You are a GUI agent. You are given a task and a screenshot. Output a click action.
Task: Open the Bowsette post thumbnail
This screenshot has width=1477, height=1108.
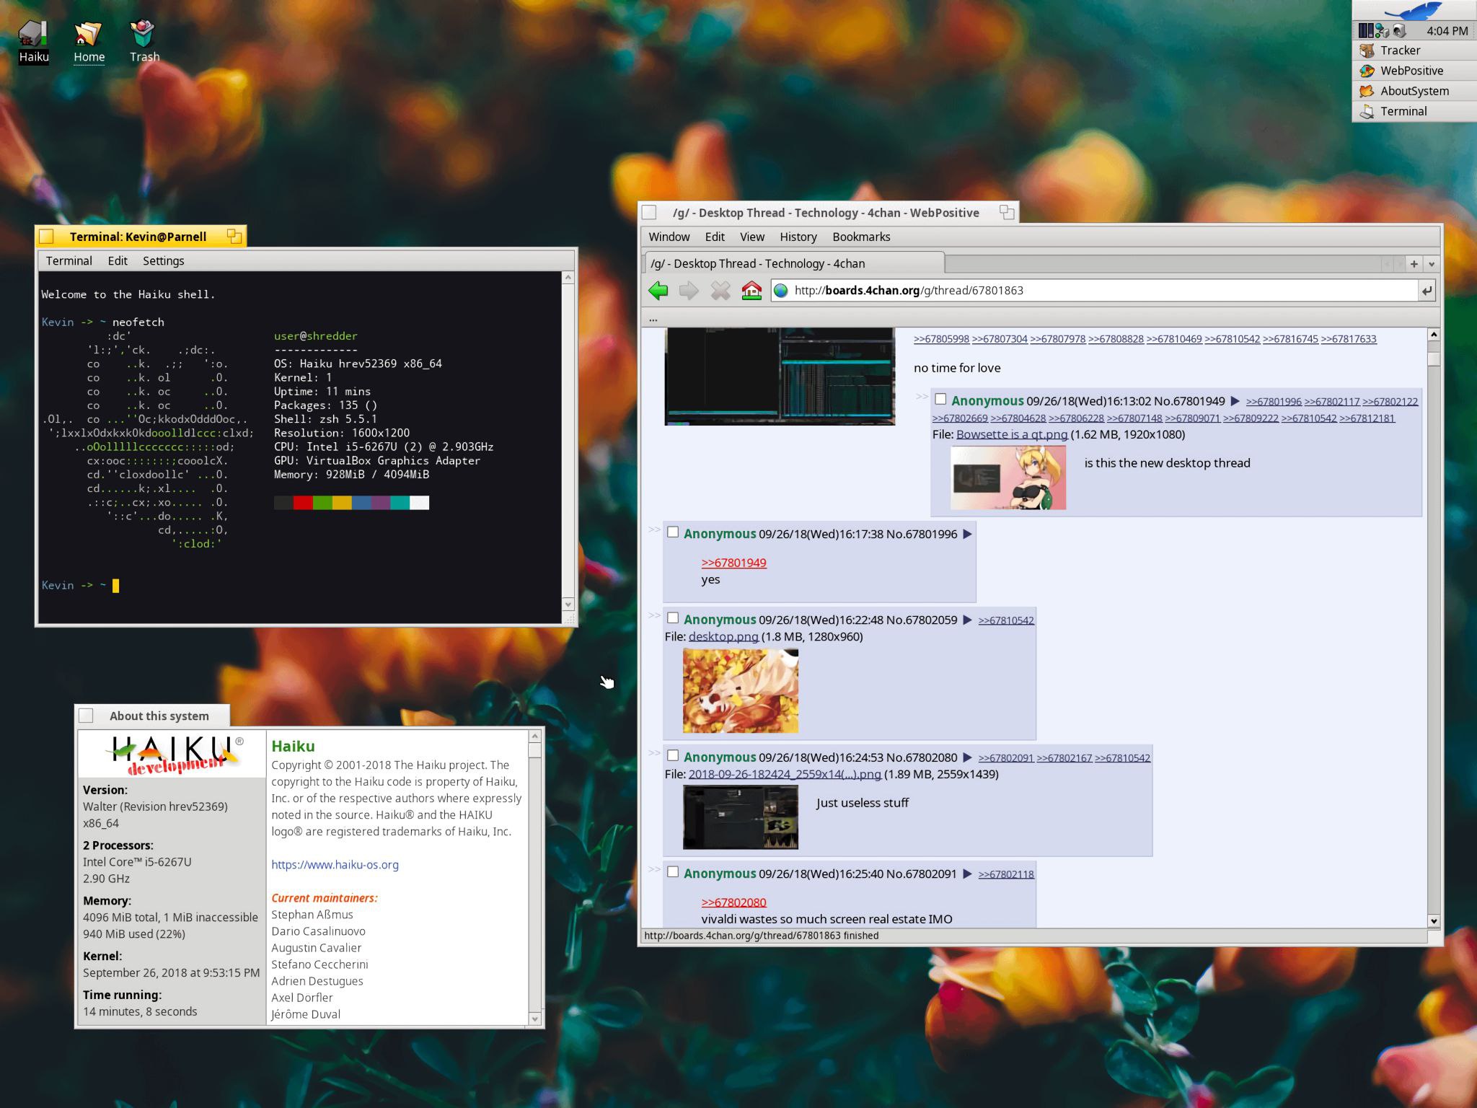[1008, 478]
